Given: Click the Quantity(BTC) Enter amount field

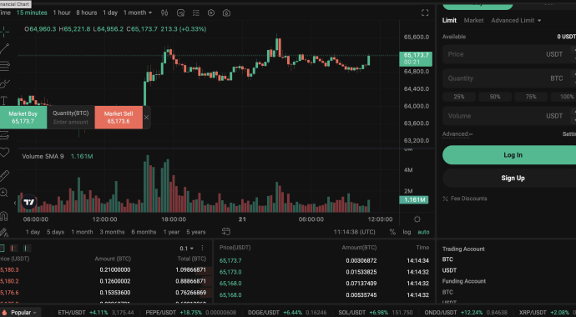Looking at the screenshot, I should (x=70, y=118).
